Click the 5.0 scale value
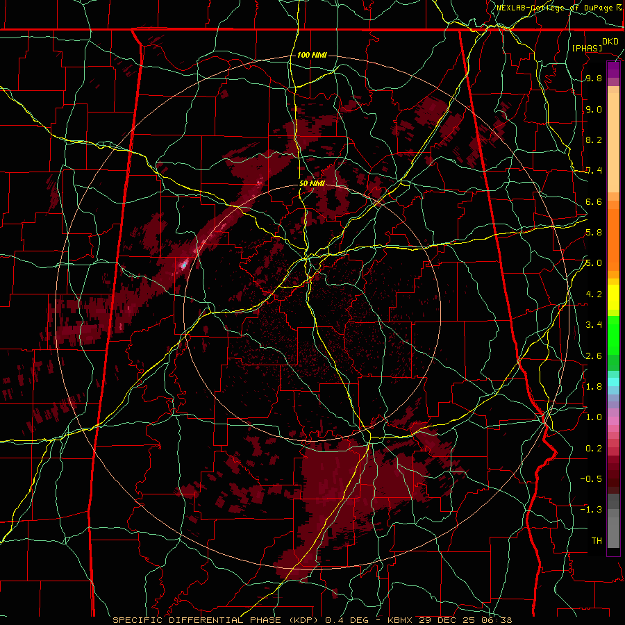This screenshot has height=625, width=625. tap(594, 263)
